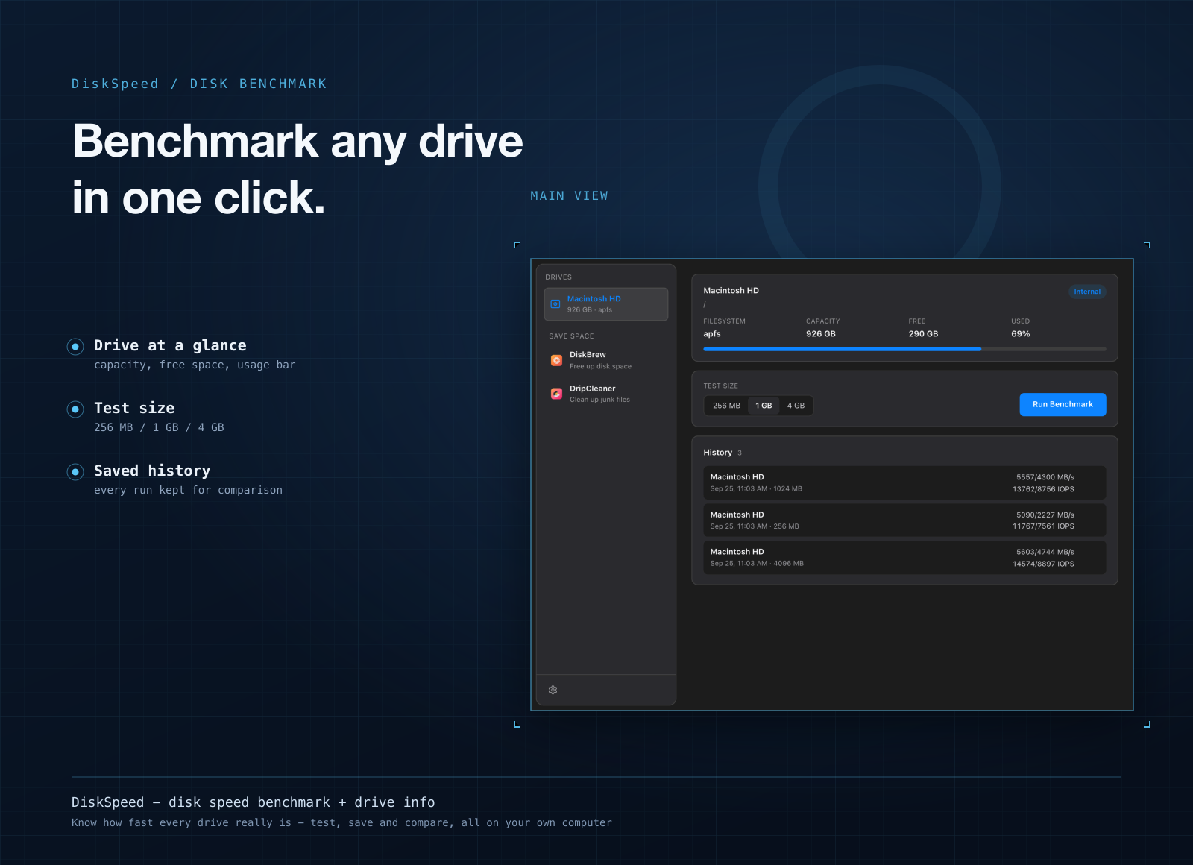Click the Macintosh HD drive icon in sidebar
The image size is (1193, 865).
point(555,304)
